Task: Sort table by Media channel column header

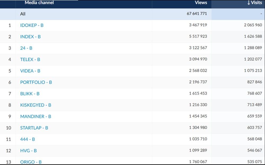Action: tap(39, 3)
